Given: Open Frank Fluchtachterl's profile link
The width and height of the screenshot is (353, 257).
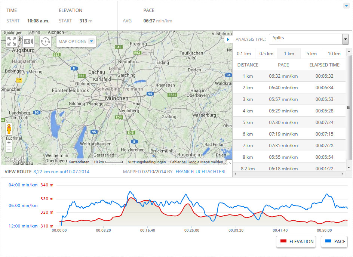Looking at the screenshot, I should coord(201,172).
